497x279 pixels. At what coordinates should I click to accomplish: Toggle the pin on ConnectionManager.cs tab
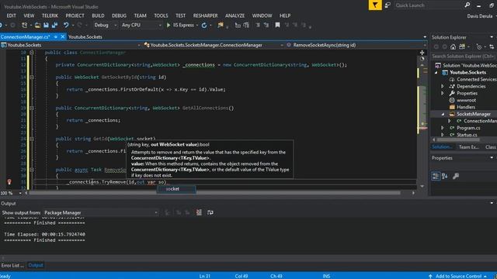point(55,37)
